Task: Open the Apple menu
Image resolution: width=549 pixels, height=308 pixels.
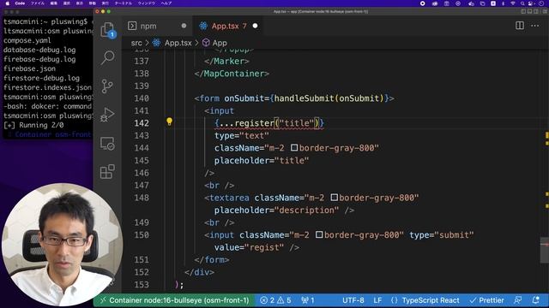Action: (x=7, y=3)
